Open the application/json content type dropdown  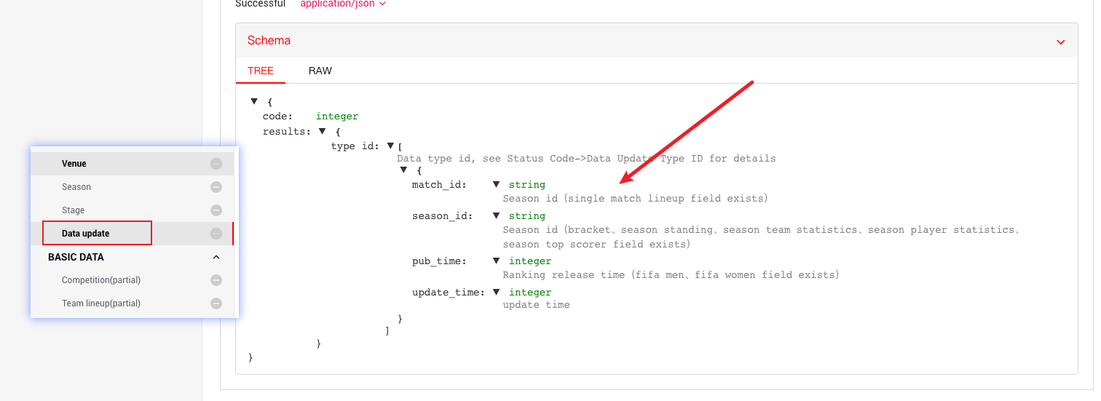tap(343, 4)
